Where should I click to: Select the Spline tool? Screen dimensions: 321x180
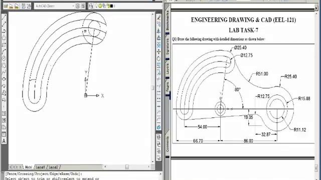click(x=4, y=72)
